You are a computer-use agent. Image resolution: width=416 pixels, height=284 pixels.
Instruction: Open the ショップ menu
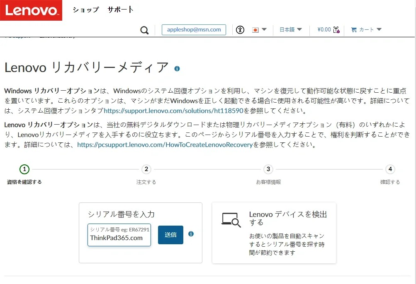[x=86, y=10]
